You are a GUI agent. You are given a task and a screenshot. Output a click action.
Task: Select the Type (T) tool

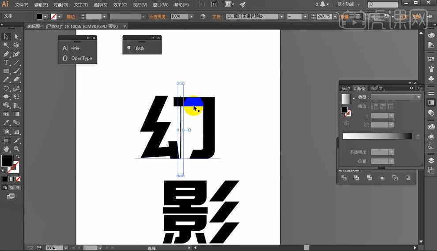[6, 63]
